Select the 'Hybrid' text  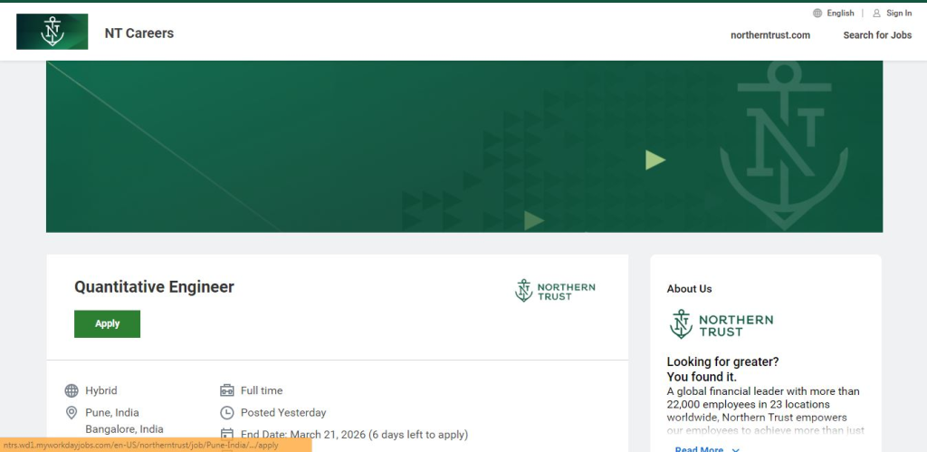tap(101, 390)
